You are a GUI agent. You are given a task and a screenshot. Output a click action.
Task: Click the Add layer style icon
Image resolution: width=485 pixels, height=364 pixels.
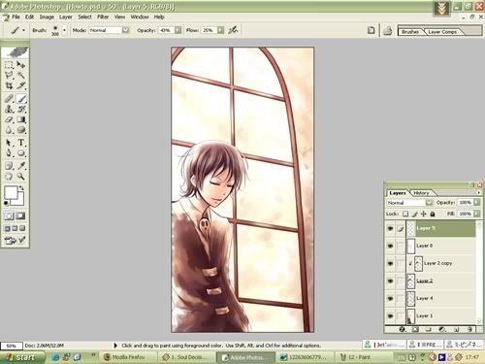402,329
